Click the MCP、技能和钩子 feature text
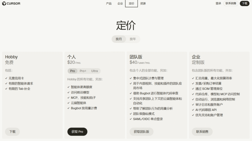This screenshot has height=141, width=252. (x=83, y=98)
